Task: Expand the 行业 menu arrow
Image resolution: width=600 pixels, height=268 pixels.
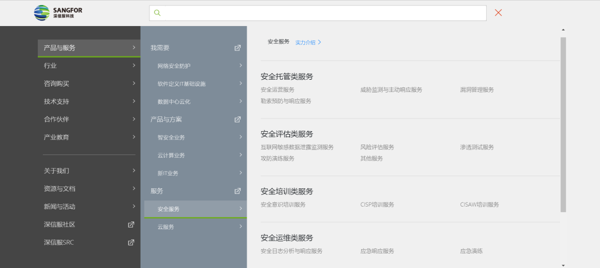Action: pos(134,66)
